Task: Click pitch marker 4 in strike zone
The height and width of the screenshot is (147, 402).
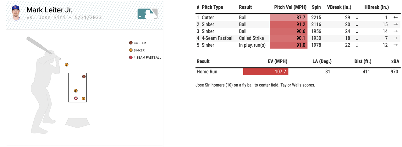Action: coord(76,98)
